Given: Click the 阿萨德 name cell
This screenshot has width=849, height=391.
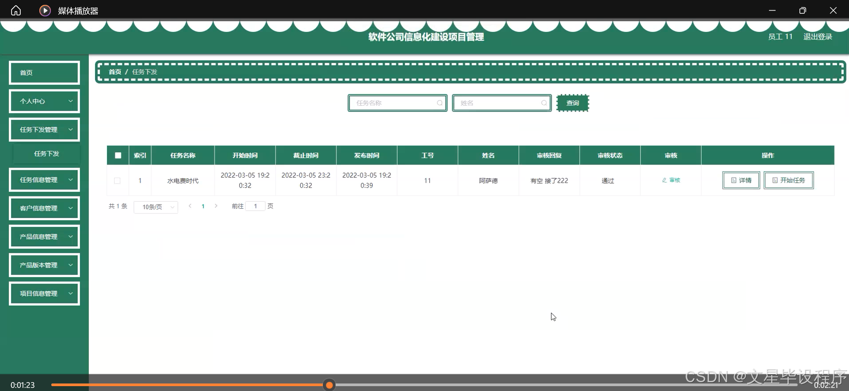Looking at the screenshot, I should pyautogui.click(x=488, y=180).
